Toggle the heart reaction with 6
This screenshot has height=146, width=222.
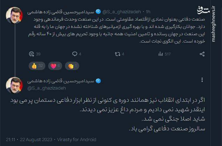56,66
